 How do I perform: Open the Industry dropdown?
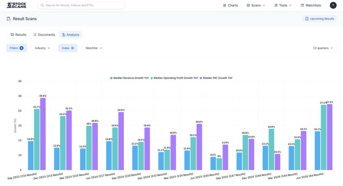coord(43,48)
